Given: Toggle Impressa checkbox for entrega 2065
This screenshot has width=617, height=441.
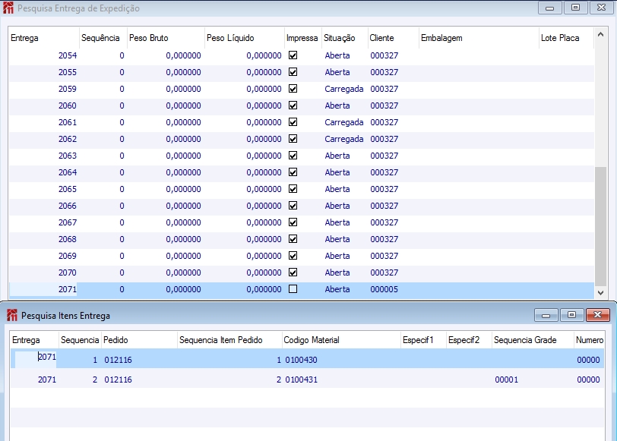Looking at the screenshot, I should pos(293,189).
